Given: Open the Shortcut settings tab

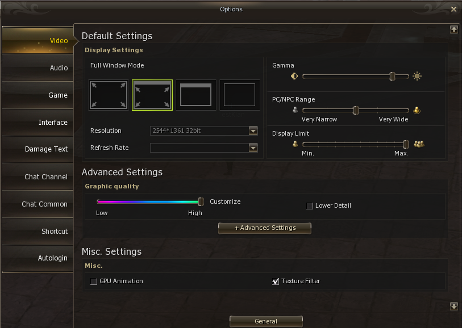Looking at the screenshot, I should pyautogui.click(x=38, y=232).
